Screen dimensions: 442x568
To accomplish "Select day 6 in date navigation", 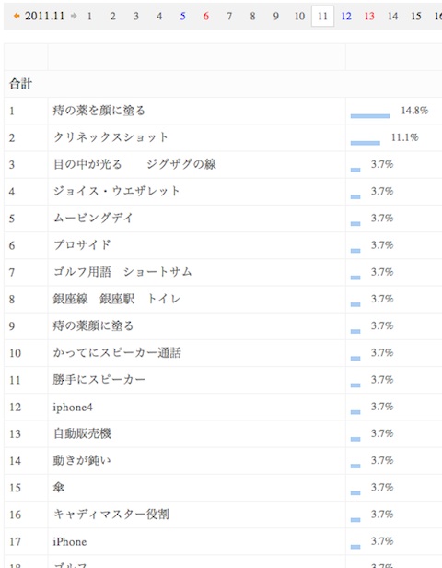I will coord(206,17).
